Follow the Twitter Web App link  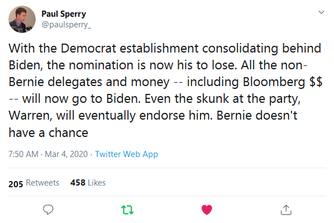(127, 154)
